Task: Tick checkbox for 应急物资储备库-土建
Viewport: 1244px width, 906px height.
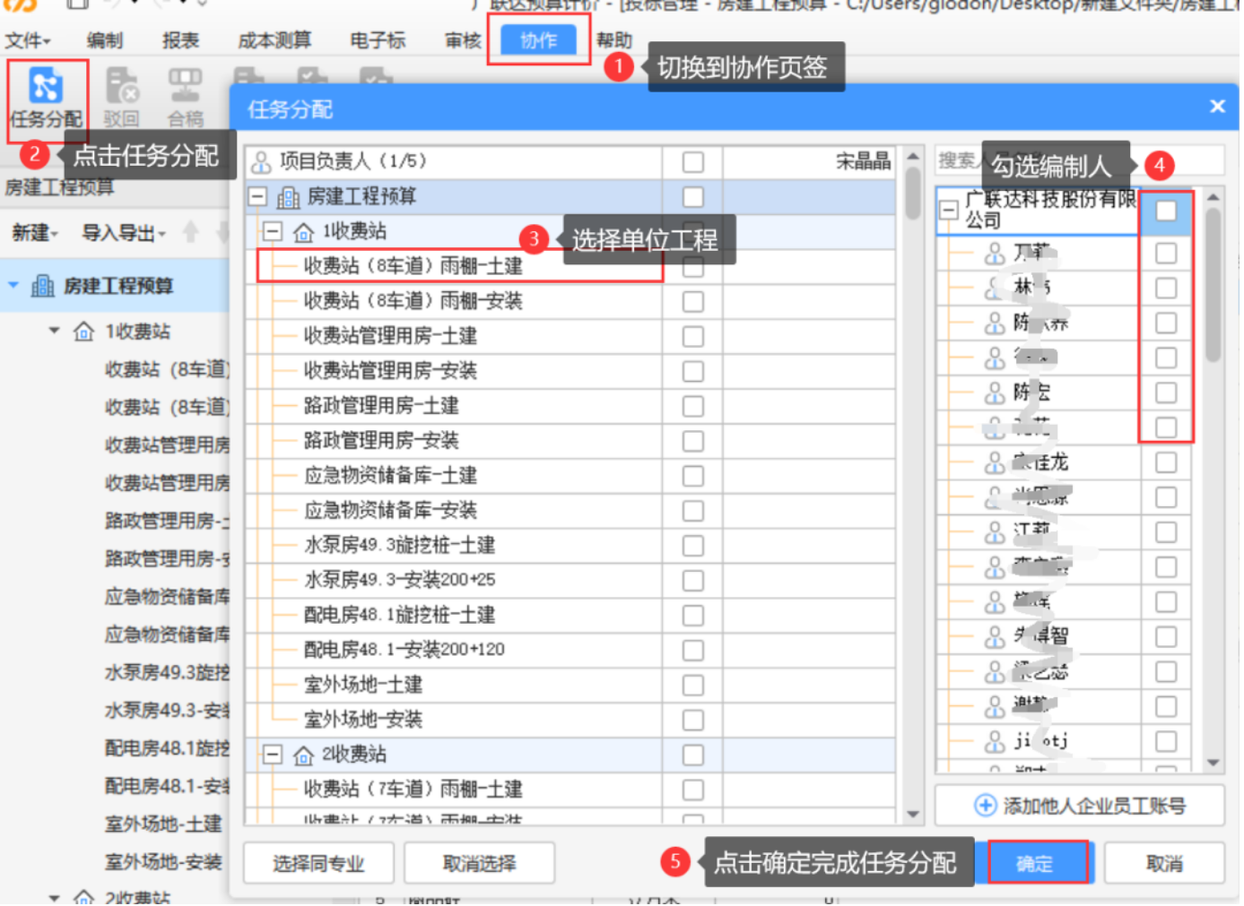Action: [x=693, y=476]
